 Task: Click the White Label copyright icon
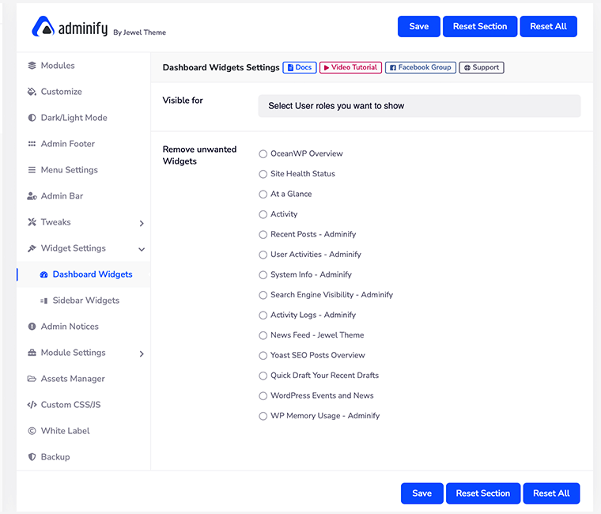(32, 431)
